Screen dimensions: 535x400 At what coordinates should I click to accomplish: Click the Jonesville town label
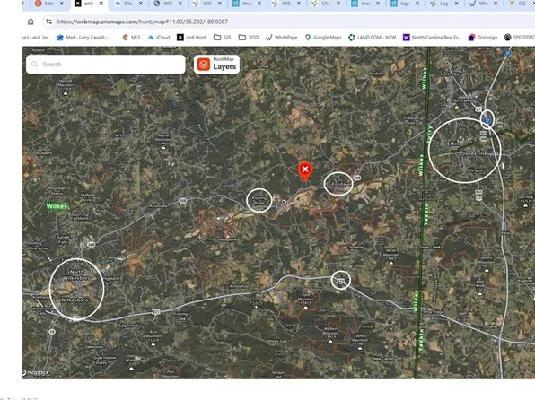pos(474,153)
